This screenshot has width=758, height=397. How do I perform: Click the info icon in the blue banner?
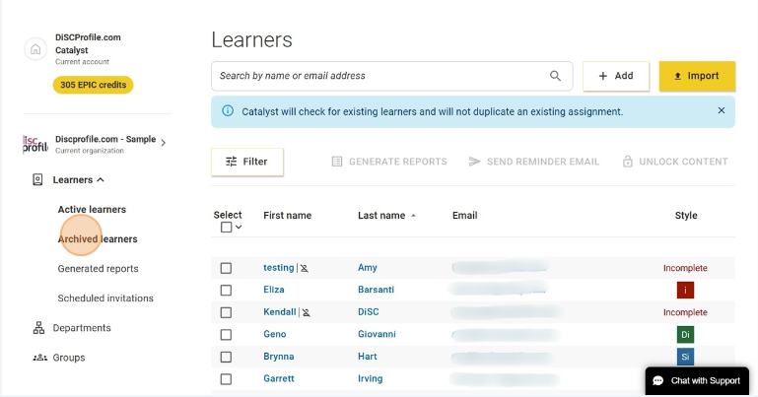[228, 111]
